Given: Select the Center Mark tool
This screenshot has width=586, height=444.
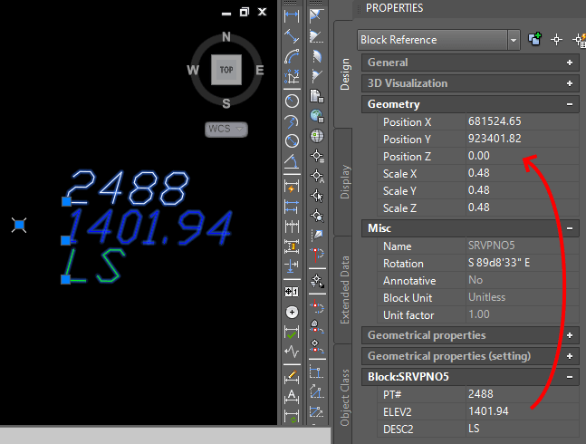Looking at the screenshot, I should tap(292, 312).
